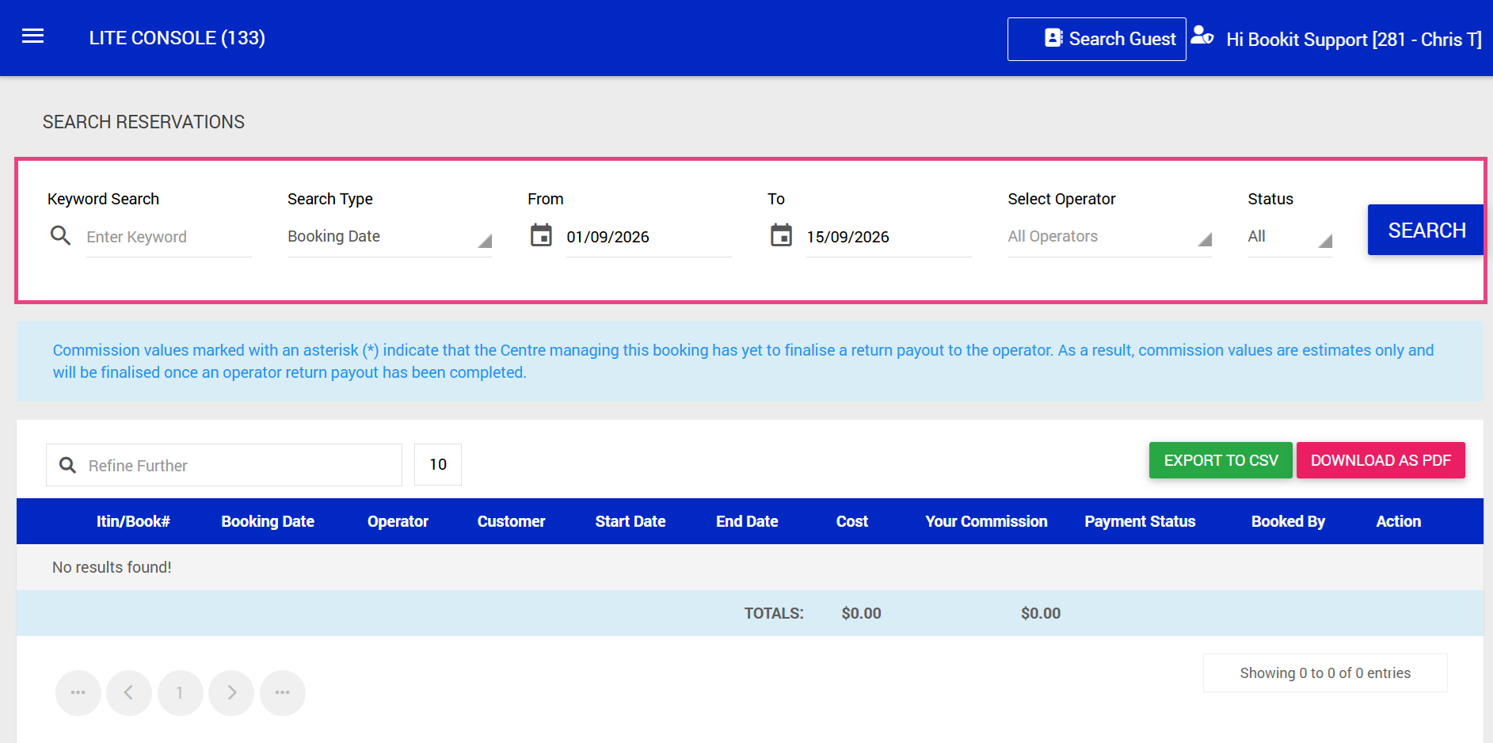Click the Refine Further search icon
The image size is (1493, 743).
click(68, 465)
